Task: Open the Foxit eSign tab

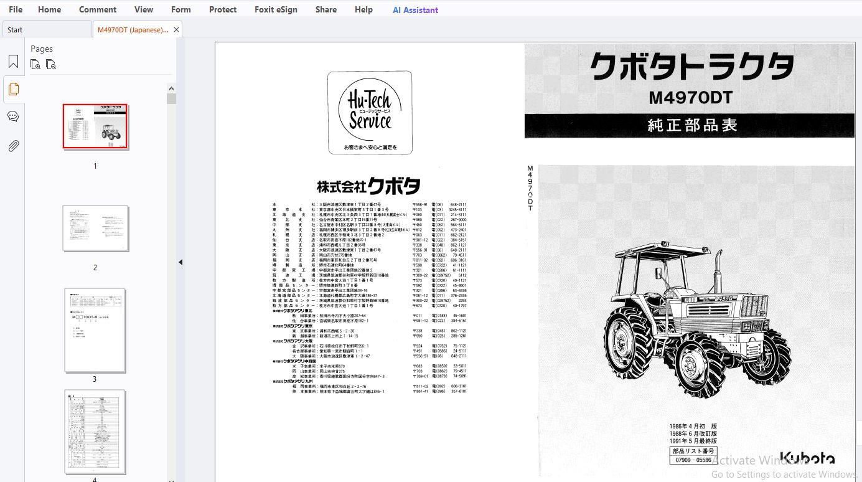Action: (x=276, y=9)
